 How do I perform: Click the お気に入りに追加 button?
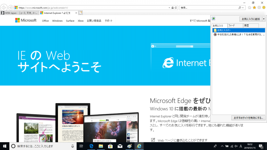251,19
